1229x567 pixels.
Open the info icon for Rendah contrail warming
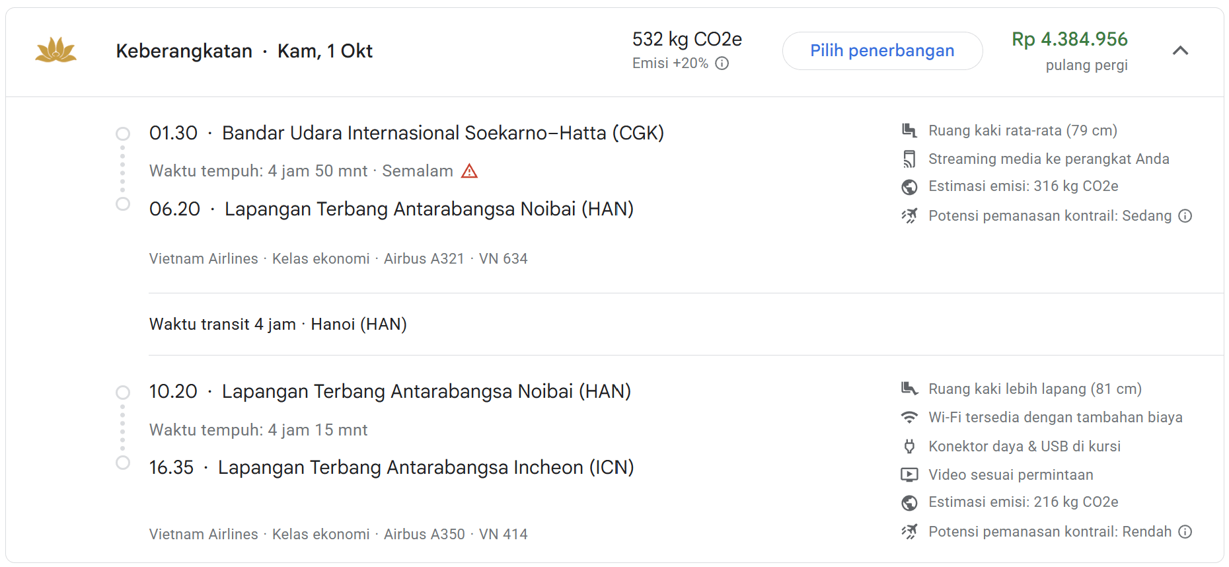point(1185,532)
